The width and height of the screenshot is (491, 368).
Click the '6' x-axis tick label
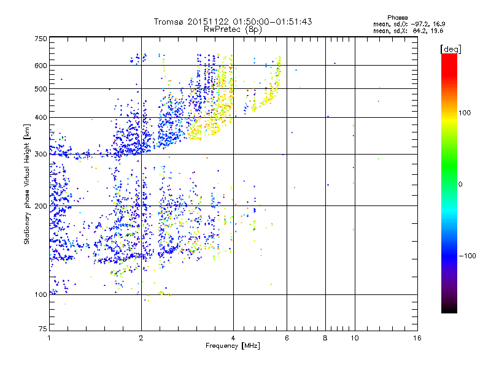[x=287, y=338]
